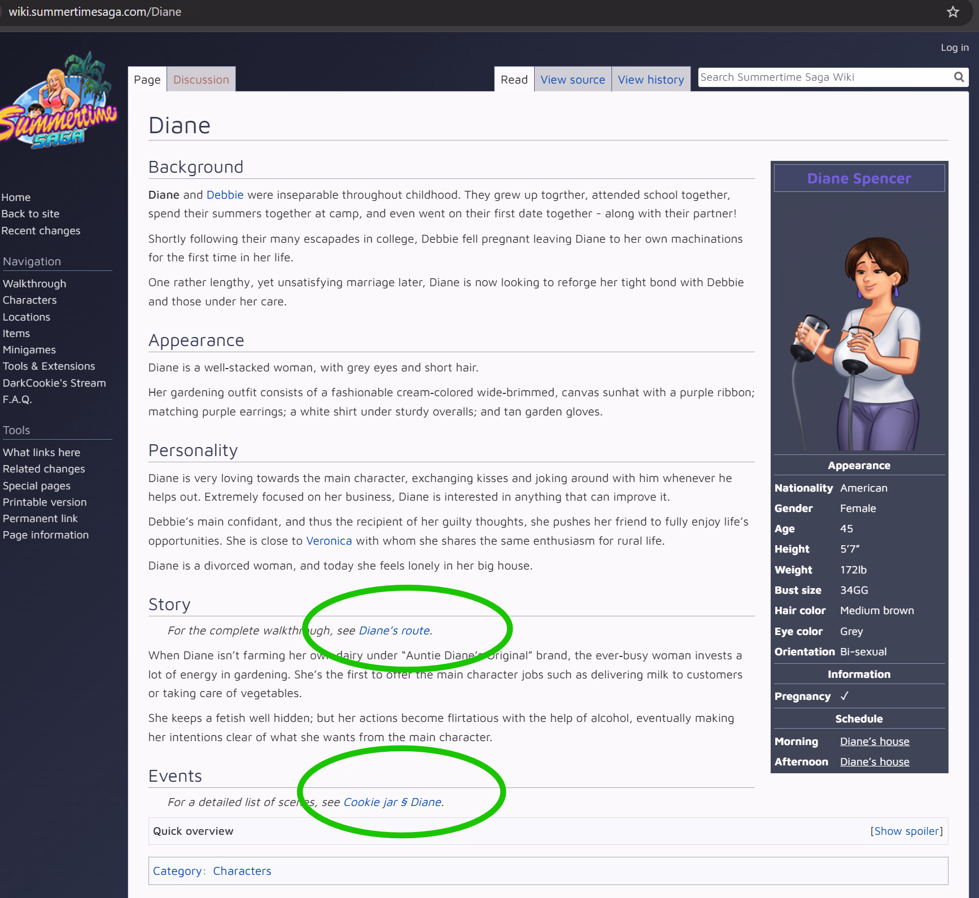
Task: Follow the Debbie link in Background
Action: point(225,195)
